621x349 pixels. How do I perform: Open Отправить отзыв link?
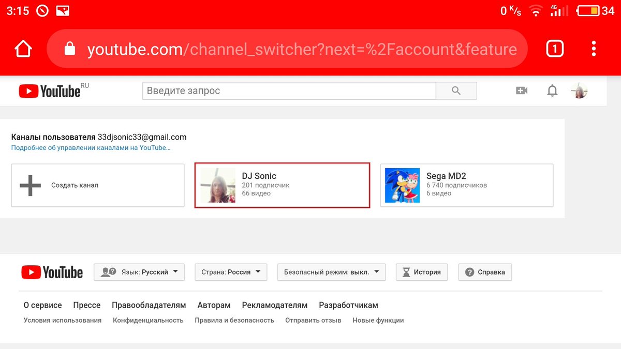pyautogui.click(x=313, y=320)
